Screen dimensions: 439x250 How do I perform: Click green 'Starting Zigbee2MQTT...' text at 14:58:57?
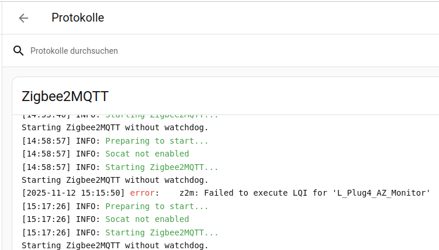[162, 167]
